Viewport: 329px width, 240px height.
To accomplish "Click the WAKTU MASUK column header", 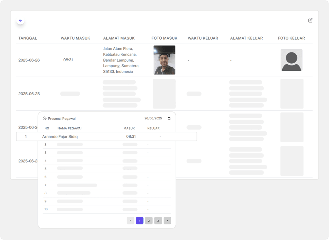I will pos(75,38).
